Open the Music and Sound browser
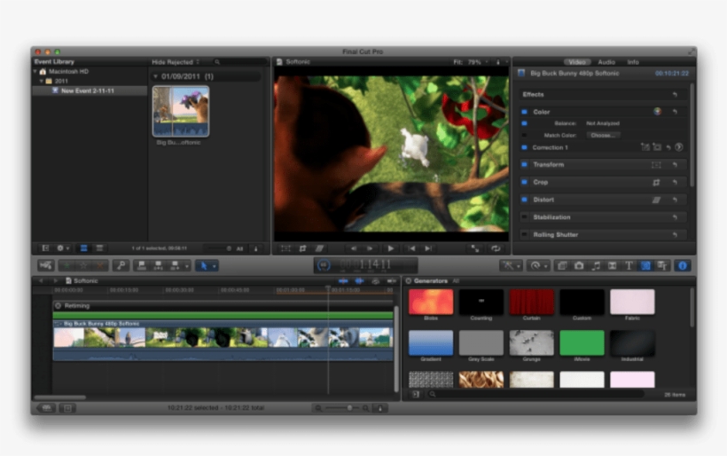Screen dimensions: 727x456 (x=596, y=265)
